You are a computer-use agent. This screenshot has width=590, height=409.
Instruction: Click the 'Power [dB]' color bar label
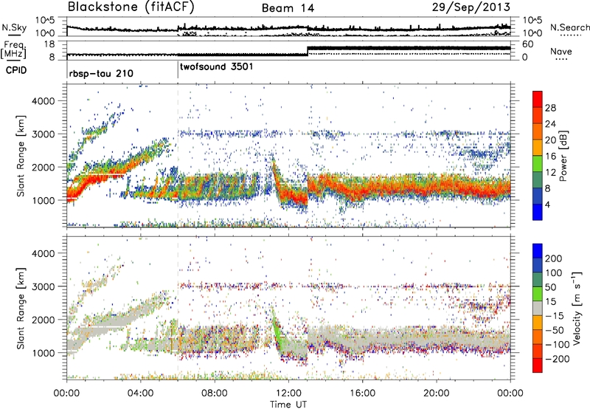pos(563,156)
